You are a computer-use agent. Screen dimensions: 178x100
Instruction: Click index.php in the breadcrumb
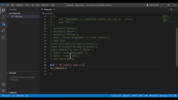[x=49, y=13]
